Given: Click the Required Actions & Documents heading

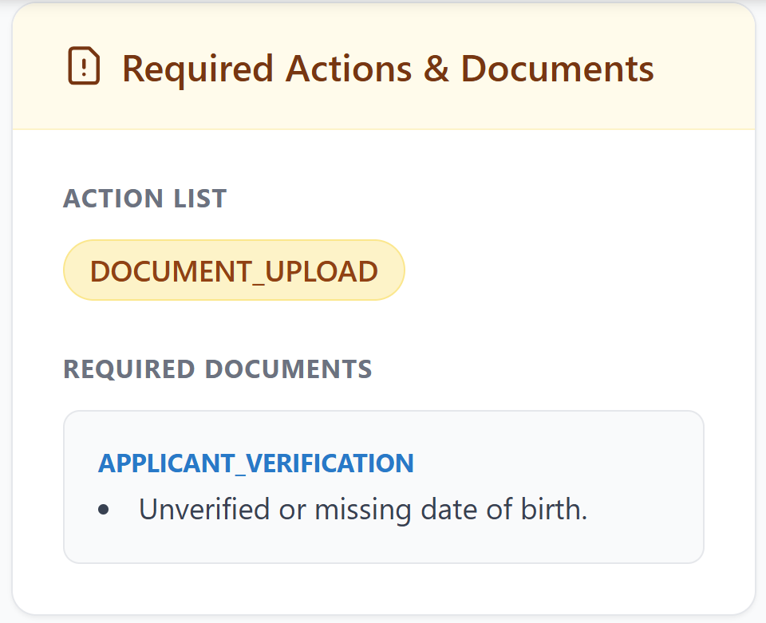Looking at the screenshot, I should [x=388, y=69].
